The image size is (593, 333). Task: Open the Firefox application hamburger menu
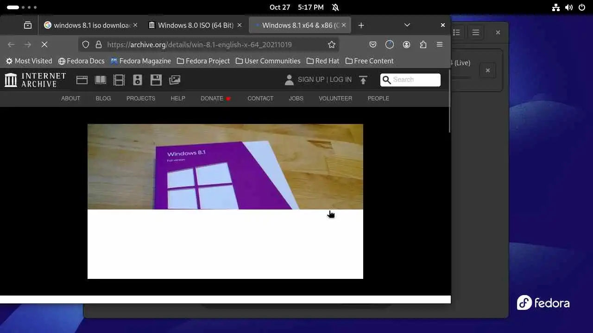[440, 44]
